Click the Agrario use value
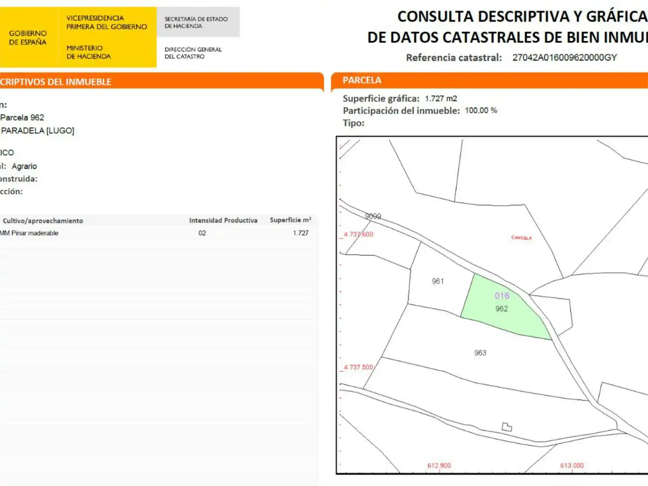 [x=24, y=166]
